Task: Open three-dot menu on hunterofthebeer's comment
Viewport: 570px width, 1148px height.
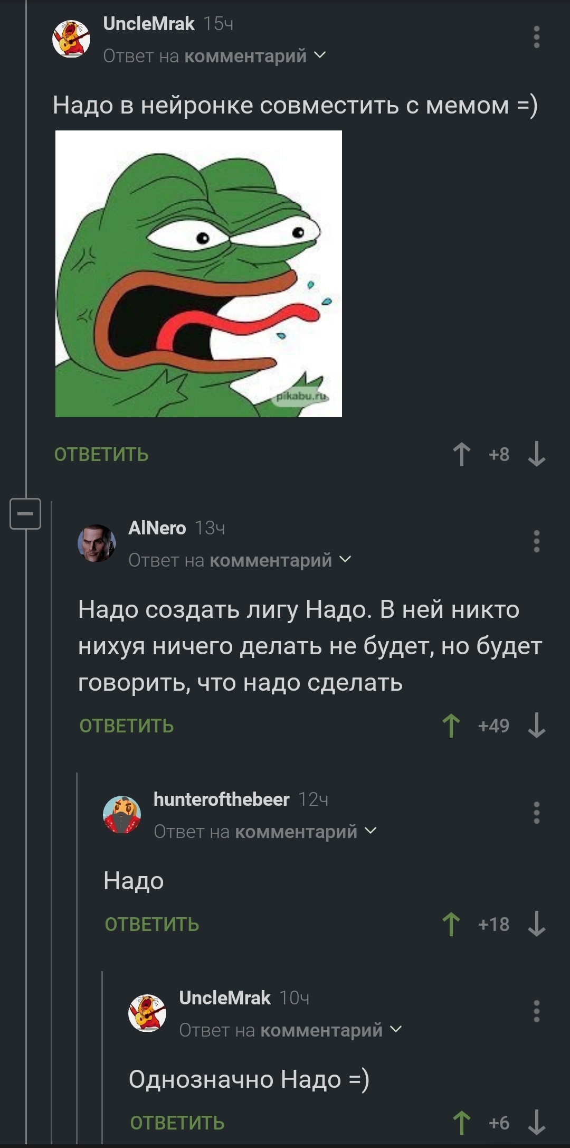Action: (536, 813)
